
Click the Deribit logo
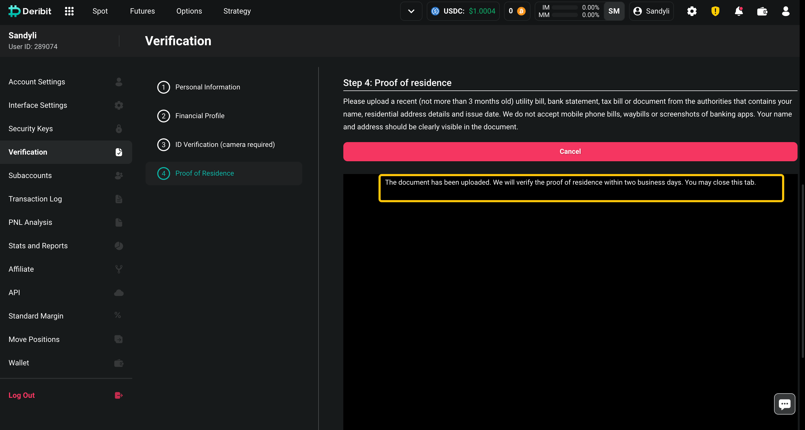point(30,11)
